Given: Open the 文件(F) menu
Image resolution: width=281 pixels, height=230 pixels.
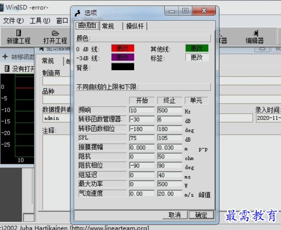Looking at the screenshot, I should (14, 21).
